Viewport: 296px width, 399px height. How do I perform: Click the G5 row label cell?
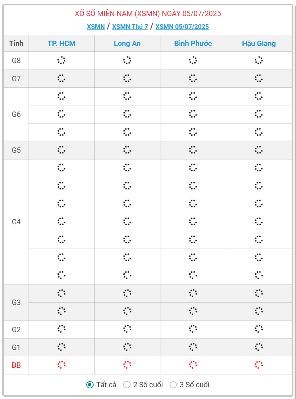pos(16,150)
